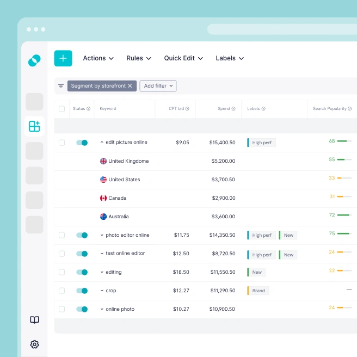
Task: Click High perf label on edit picture online
Action: tap(261, 143)
